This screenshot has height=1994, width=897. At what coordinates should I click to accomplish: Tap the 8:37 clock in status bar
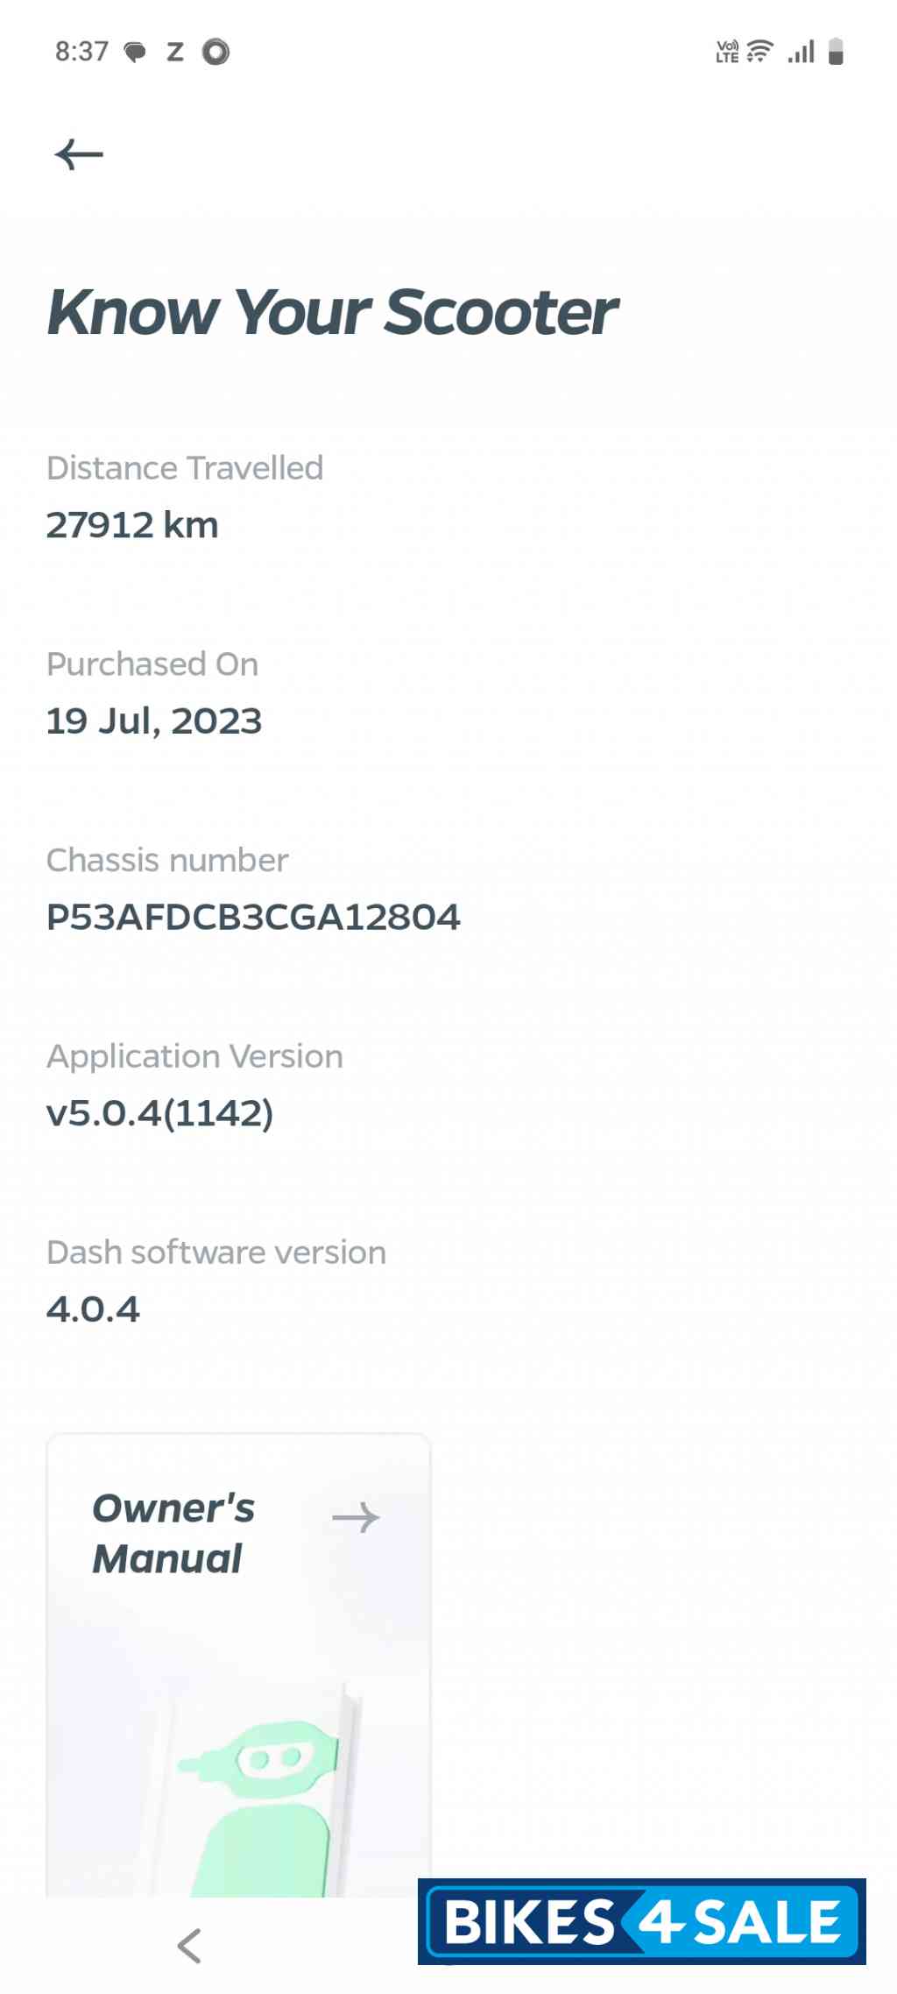pos(81,52)
